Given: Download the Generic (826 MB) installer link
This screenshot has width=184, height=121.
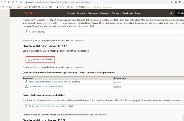Looking at the screenshot, I should [x=32, y=32].
